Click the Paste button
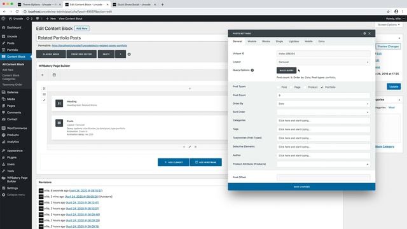The width and height of the screenshot is (407, 229). (106, 54)
